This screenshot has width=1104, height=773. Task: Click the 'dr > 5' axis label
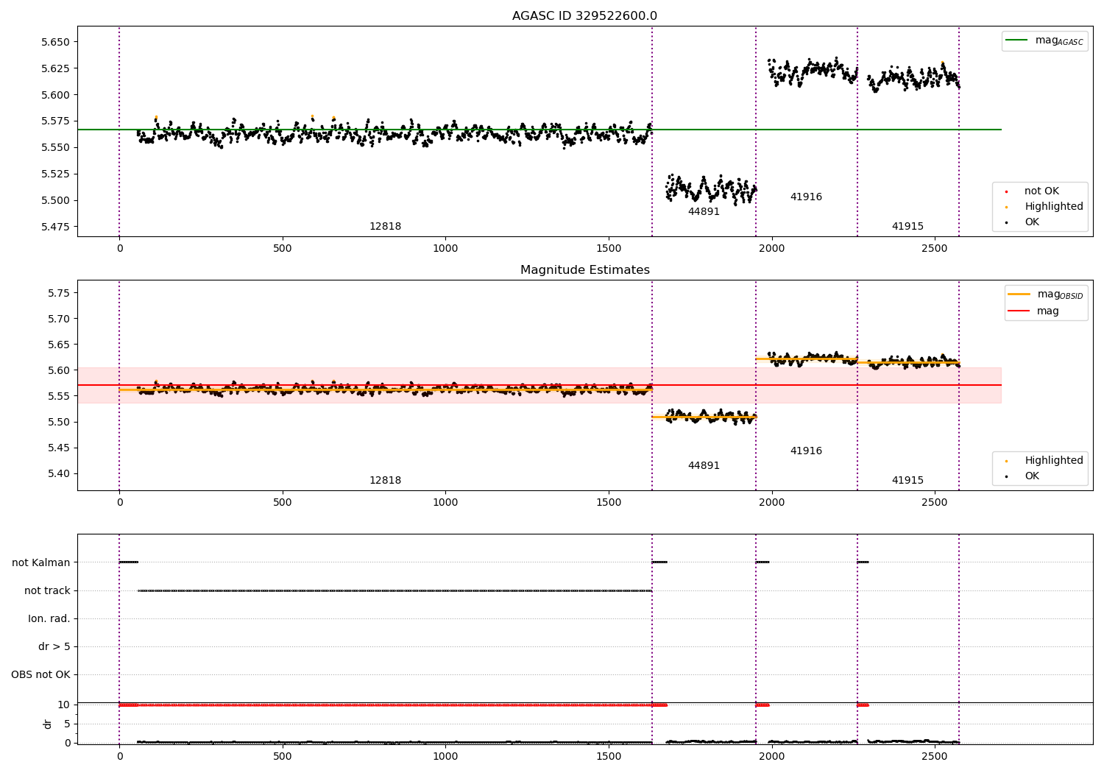tap(54, 646)
